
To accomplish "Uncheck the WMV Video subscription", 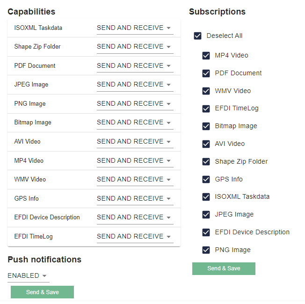I will click(206, 91).
